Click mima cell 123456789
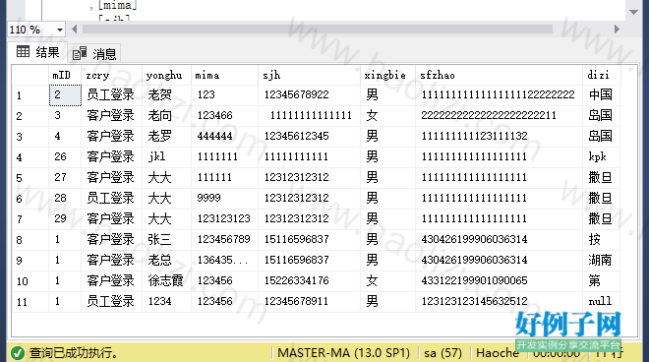Screen dimensions: 649x362 pyautogui.click(x=225, y=240)
